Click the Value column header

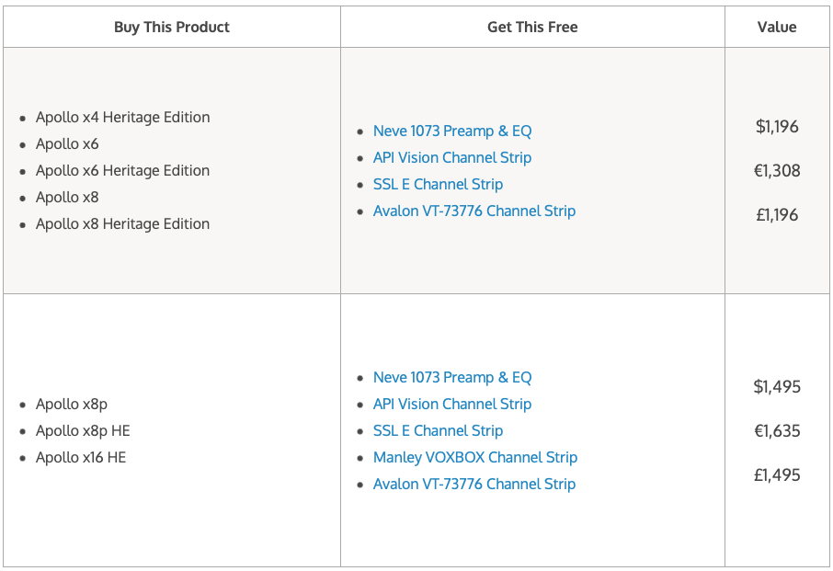click(x=777, y=27)
